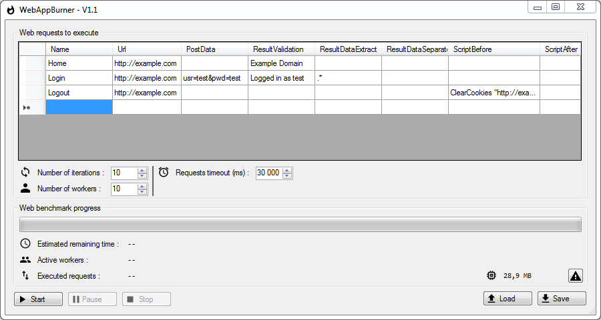Click the ResultDataExtract column header
Viewport: 601px width, 320px height.
pos(348,49)
